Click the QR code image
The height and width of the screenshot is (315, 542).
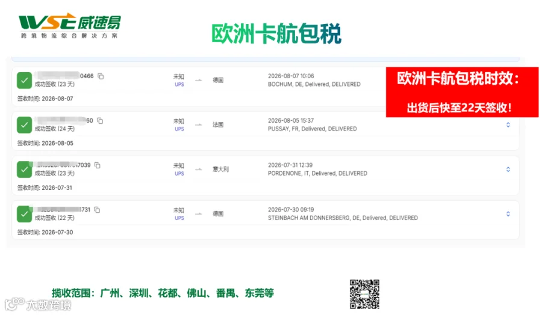click(364, 294)
